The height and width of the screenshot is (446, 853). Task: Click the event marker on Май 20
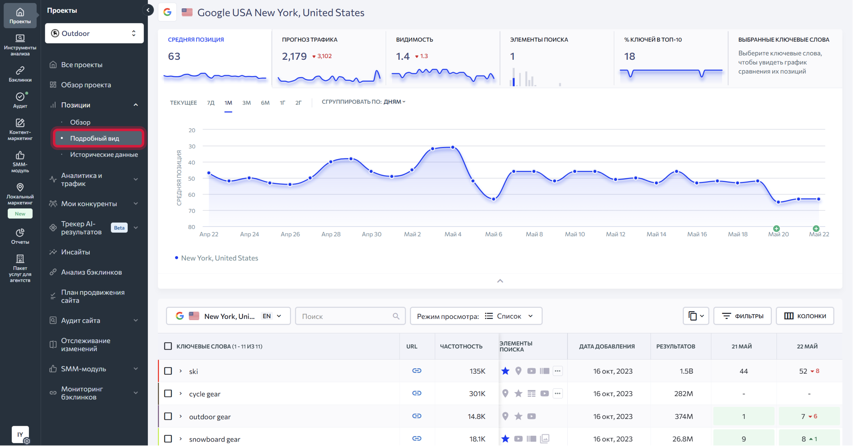click(776, 228)
